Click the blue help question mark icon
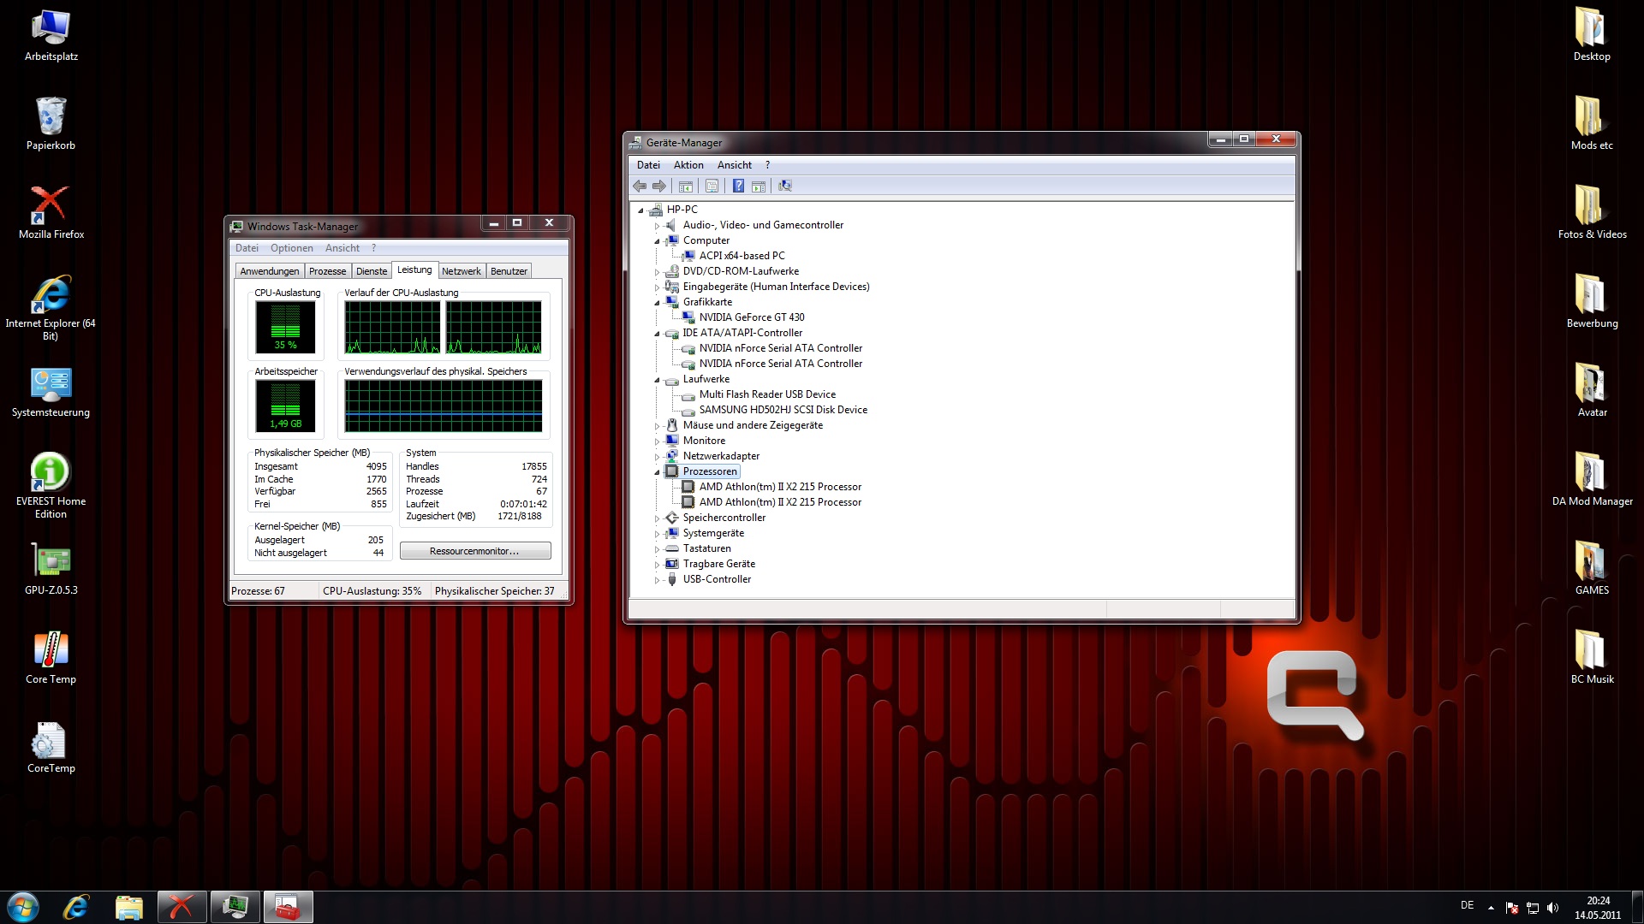 point(738,186)
